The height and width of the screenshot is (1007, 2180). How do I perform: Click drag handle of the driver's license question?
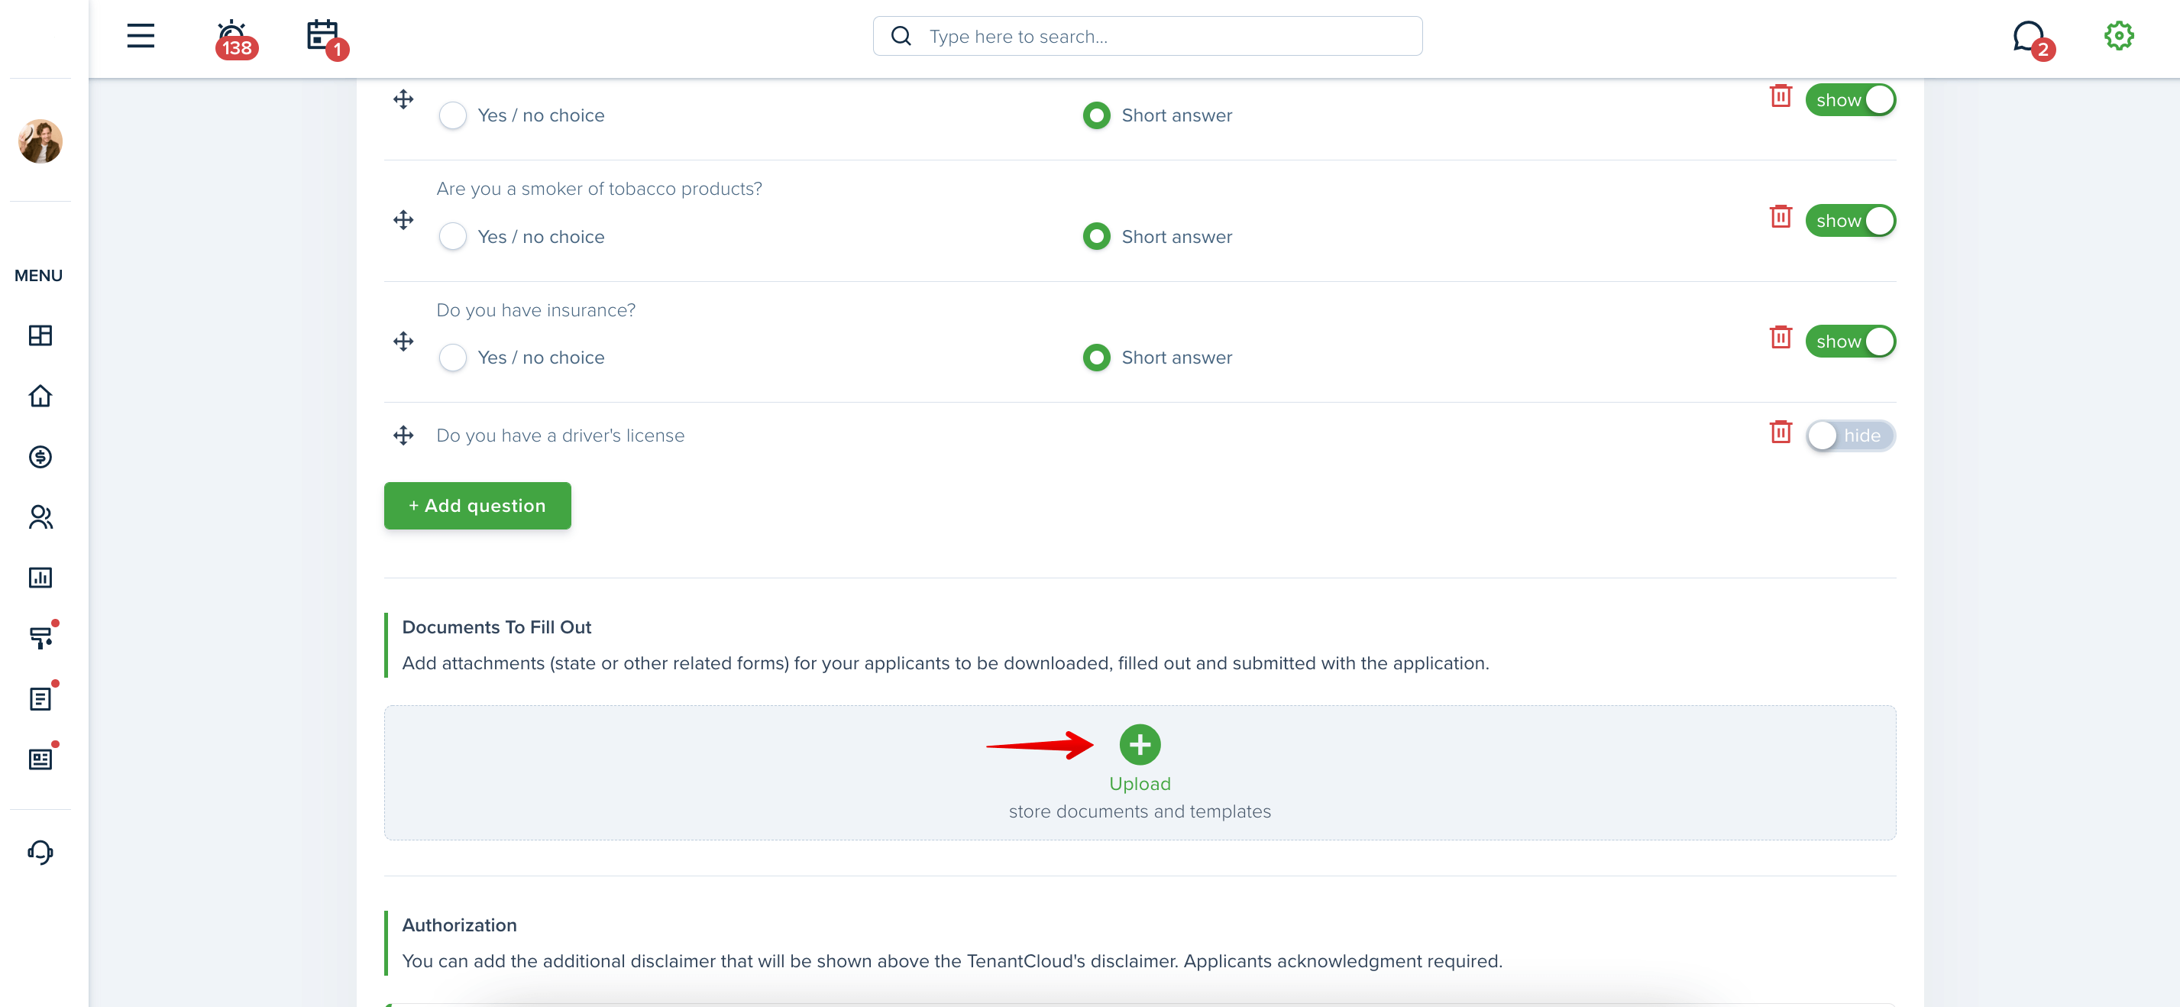coord(403,435)
